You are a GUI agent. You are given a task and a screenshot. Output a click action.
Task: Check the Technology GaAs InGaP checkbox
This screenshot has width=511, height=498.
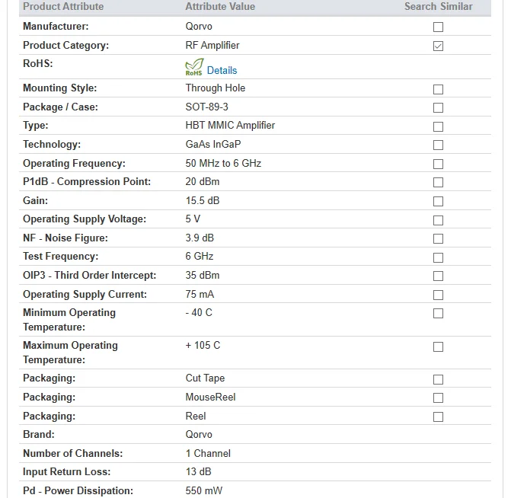[x=438, y=145]
